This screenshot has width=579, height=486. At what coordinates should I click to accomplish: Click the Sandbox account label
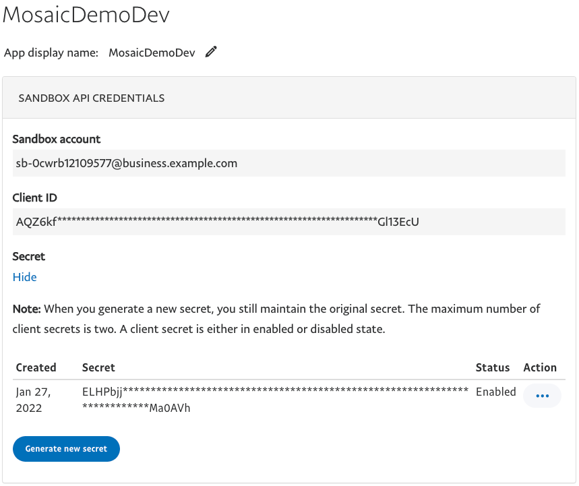57,139
